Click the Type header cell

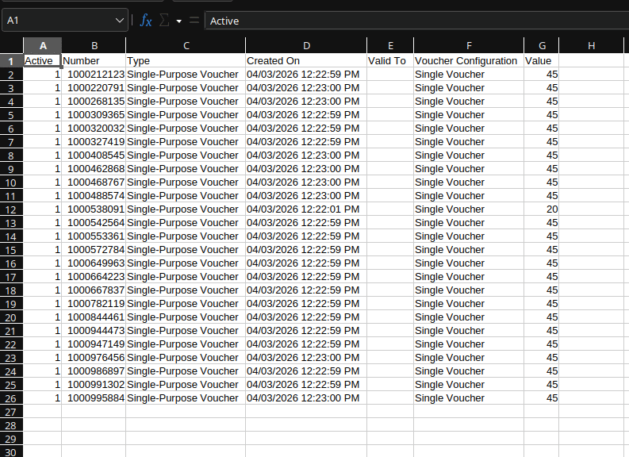186,60
